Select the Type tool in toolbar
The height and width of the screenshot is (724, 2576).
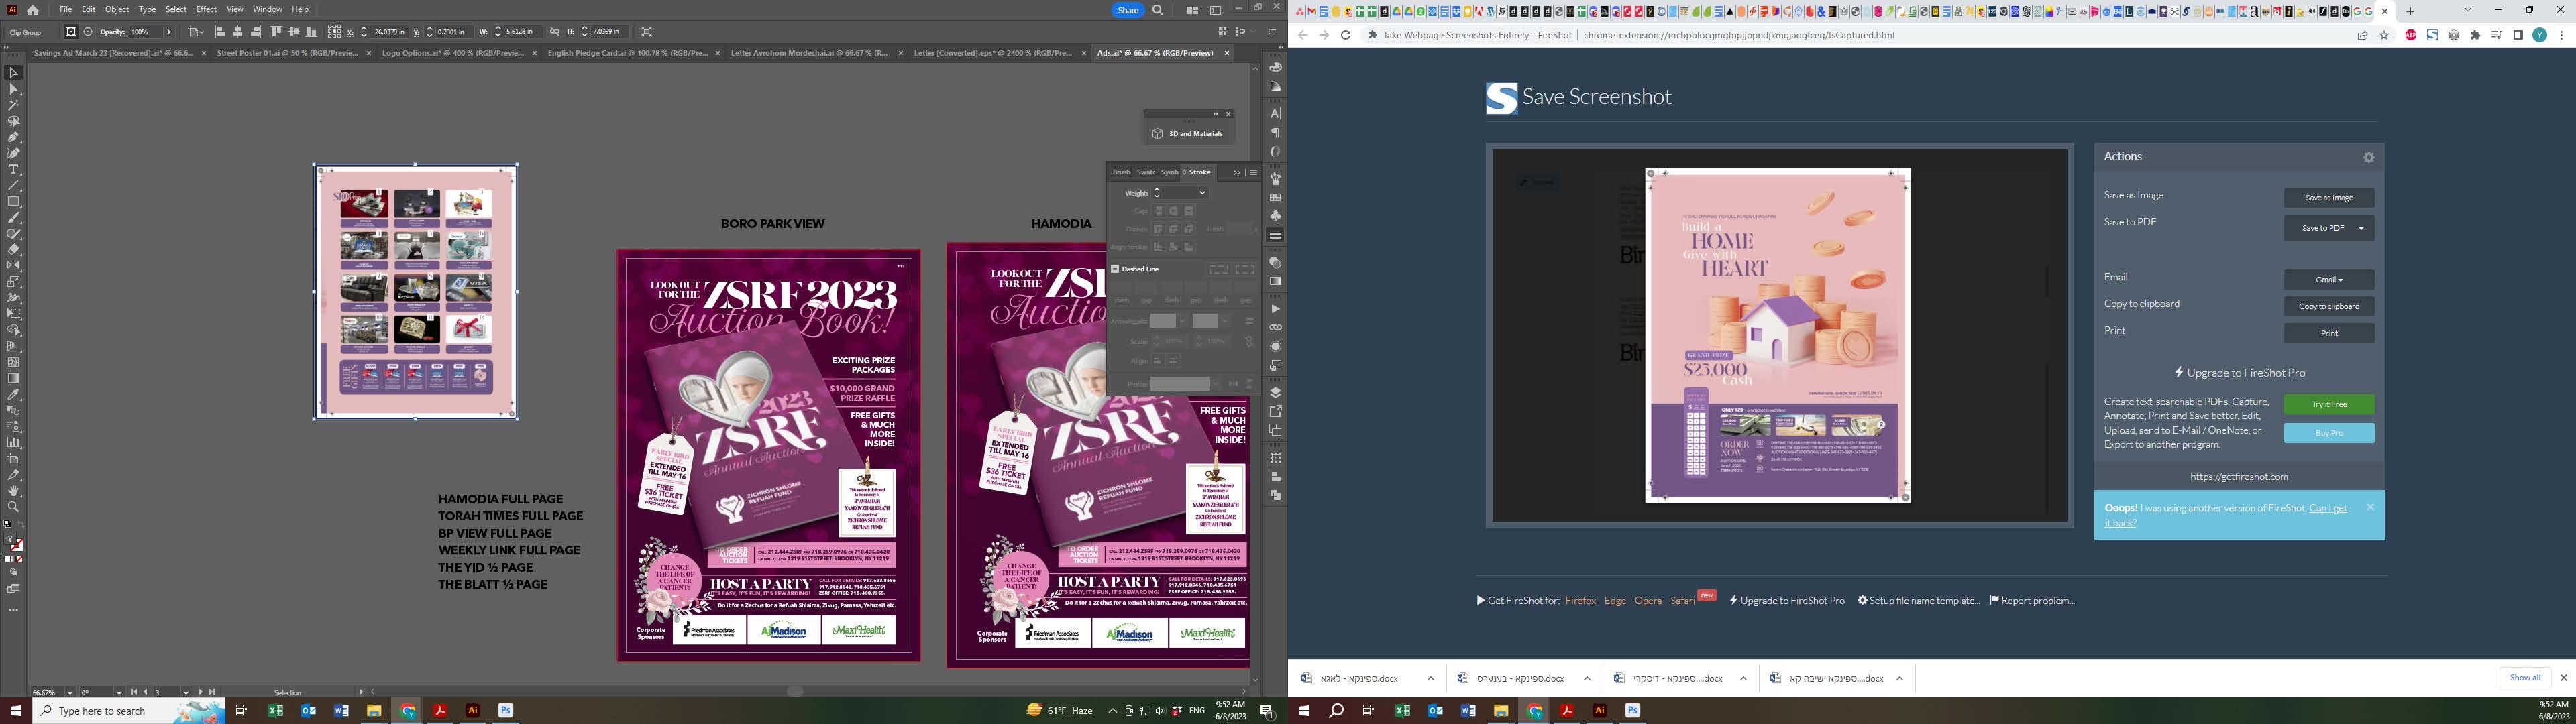click(x=14, y=169)
